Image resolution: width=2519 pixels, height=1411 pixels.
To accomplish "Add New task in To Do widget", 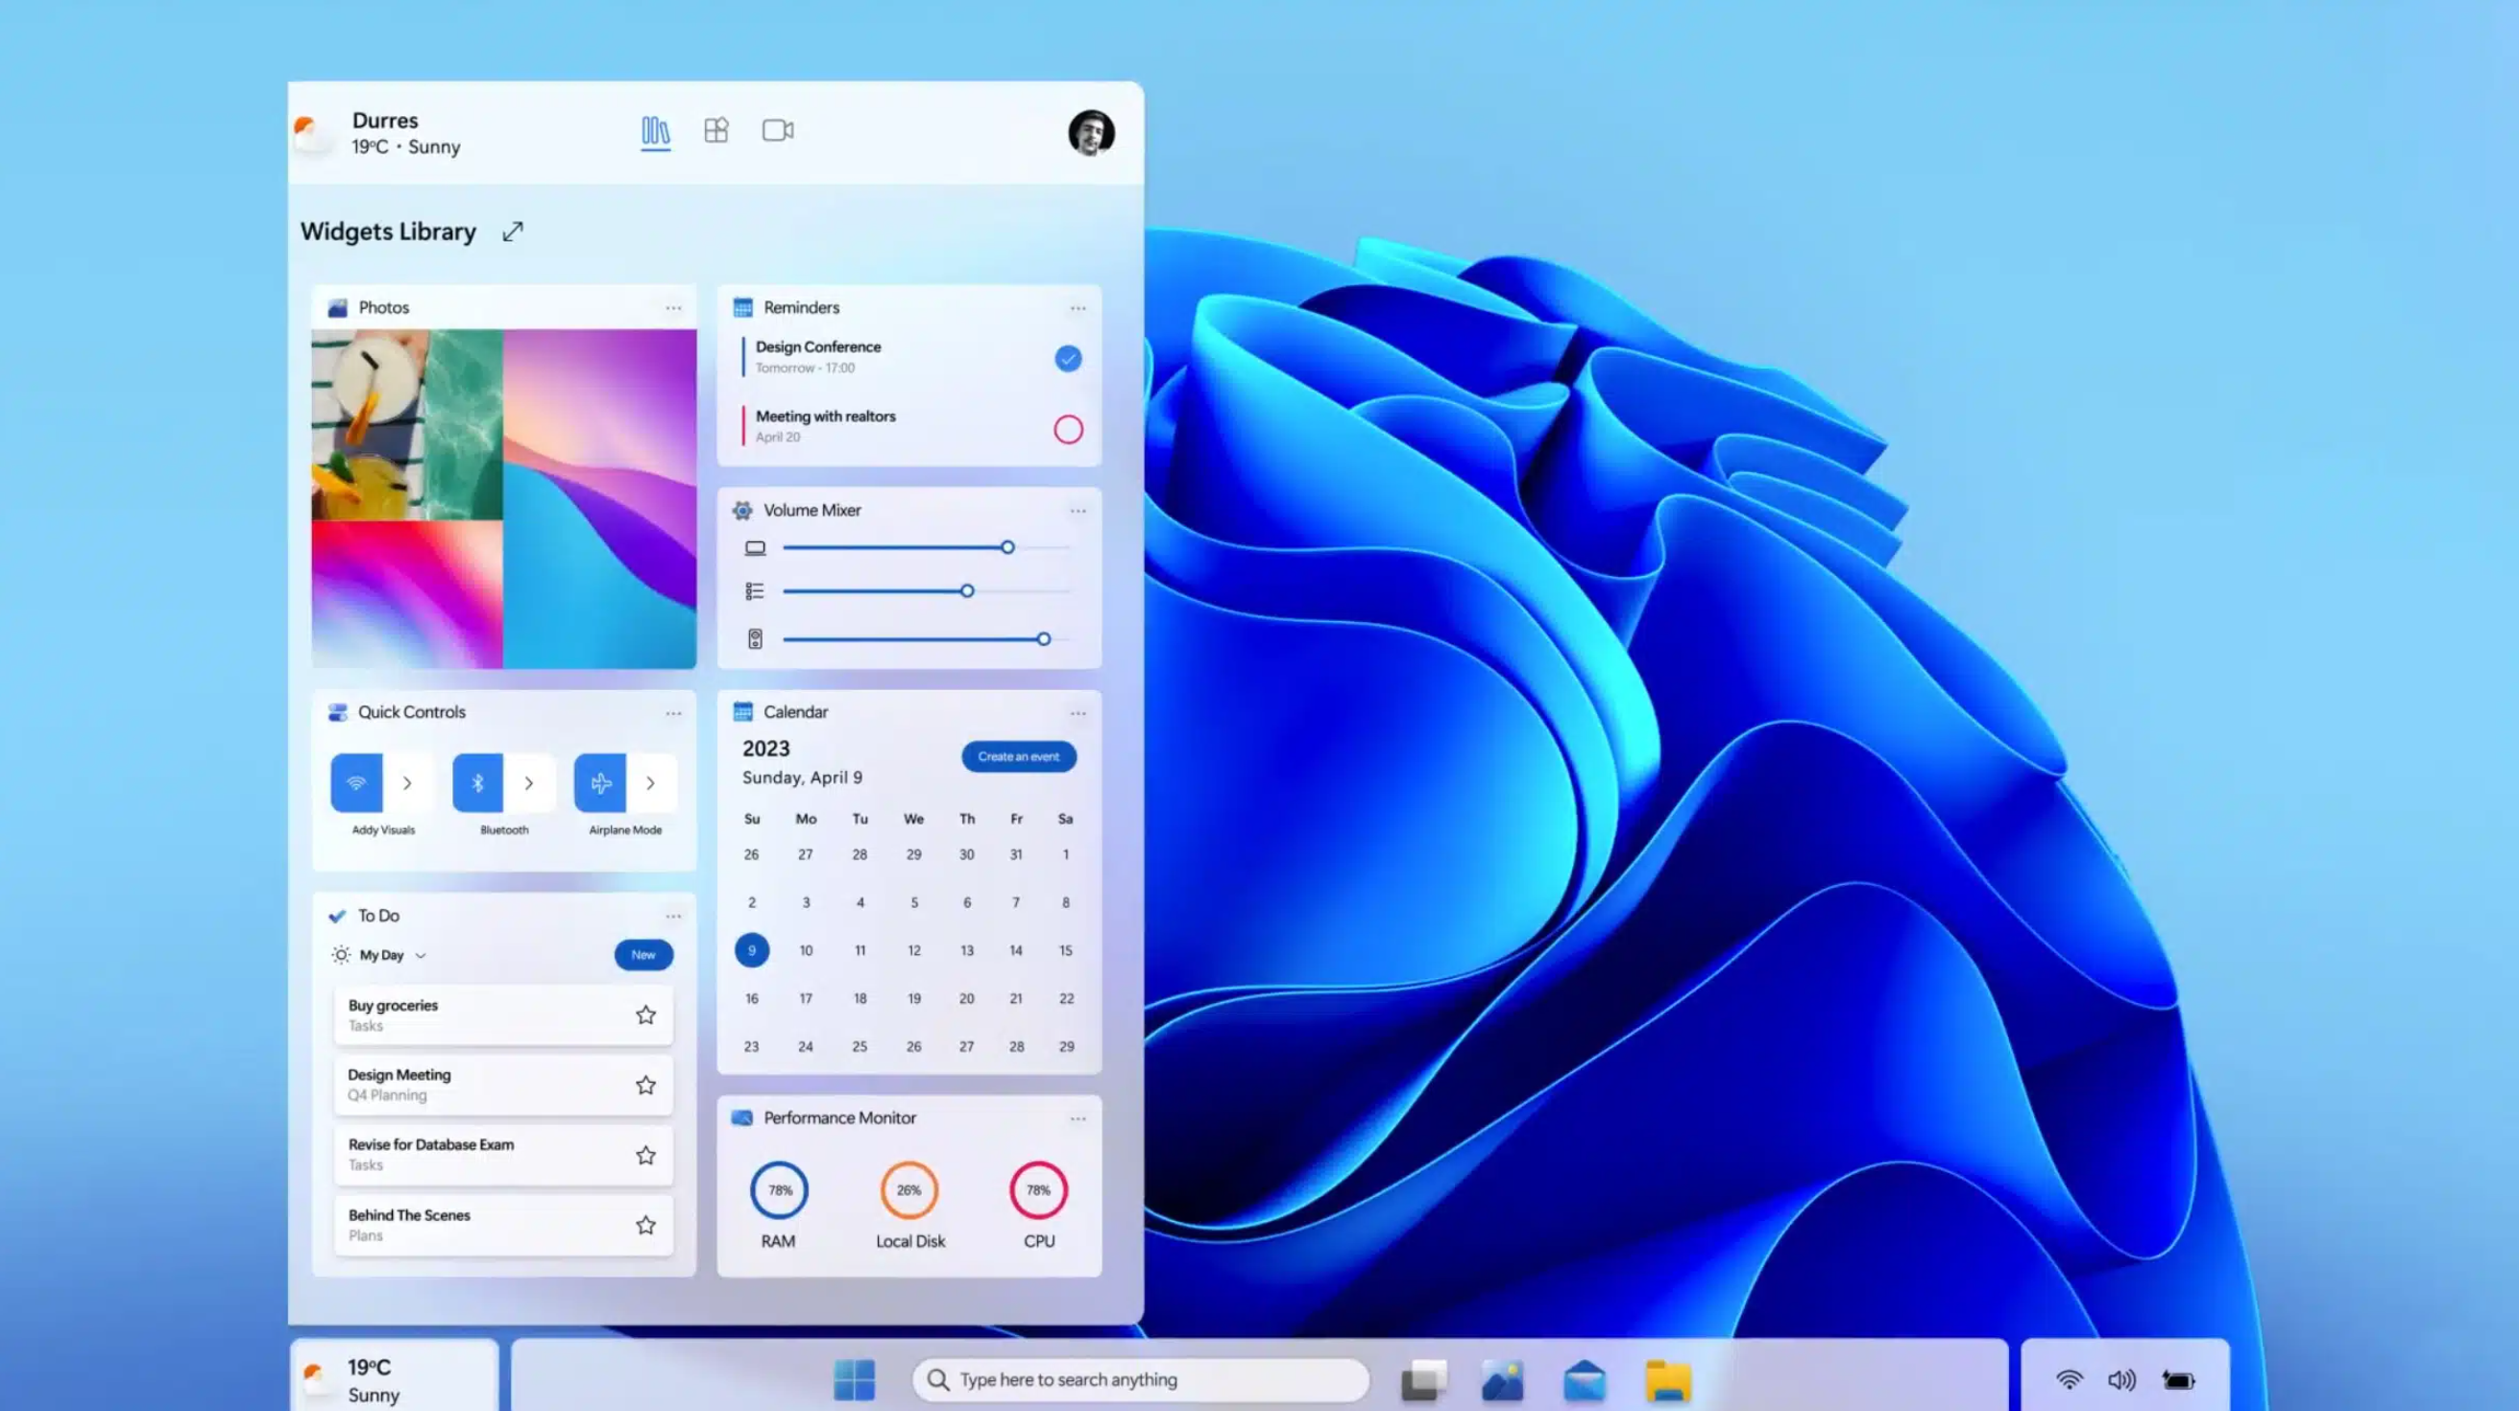I will 642,954.
